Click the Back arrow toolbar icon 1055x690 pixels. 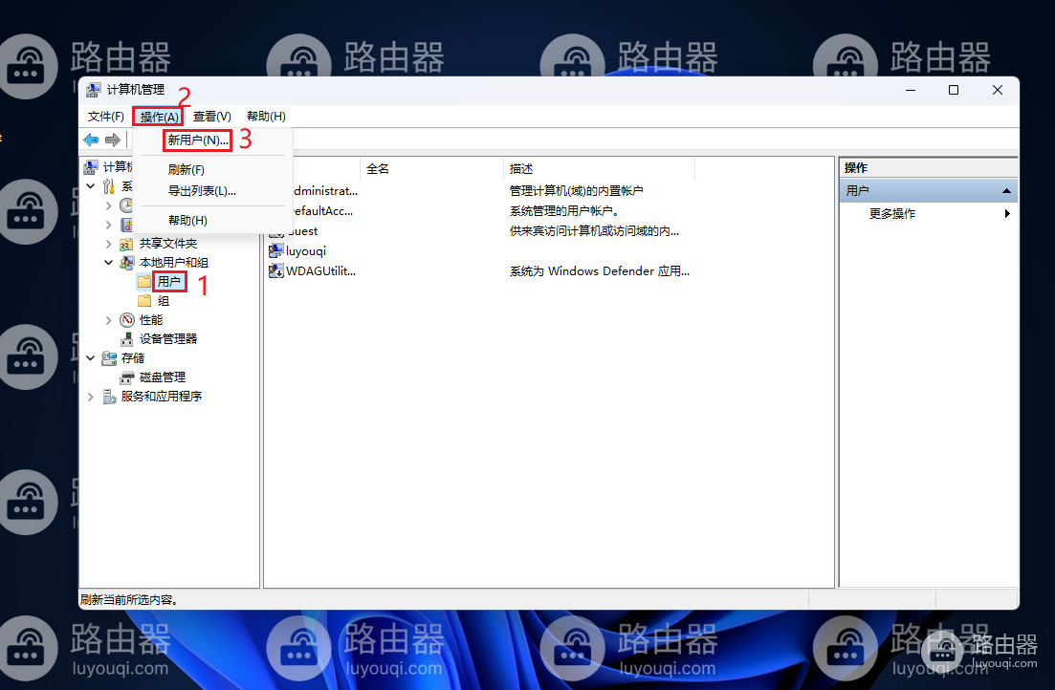(x=91, y=140)
